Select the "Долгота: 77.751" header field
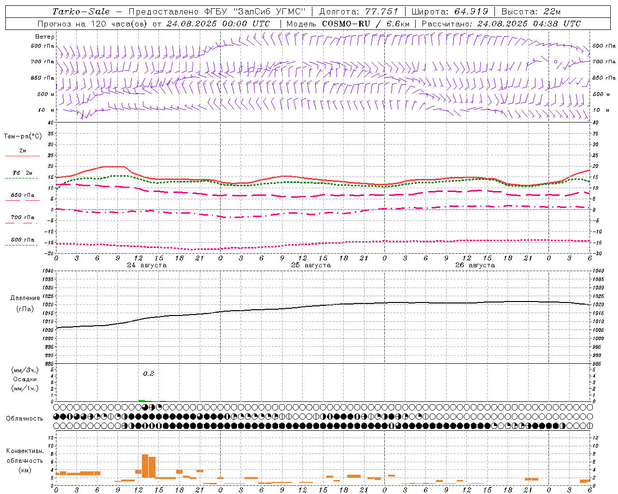The image size is (618, 494). pyautogui.click(x=359, y=12)
